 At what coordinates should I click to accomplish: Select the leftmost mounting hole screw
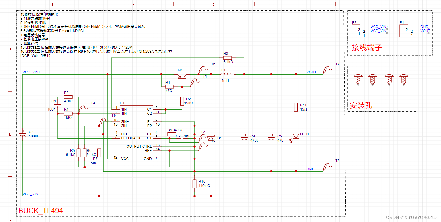358,80
